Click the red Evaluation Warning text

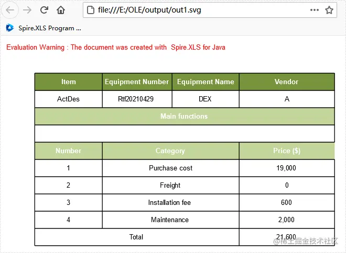click(x=116, y=47)
